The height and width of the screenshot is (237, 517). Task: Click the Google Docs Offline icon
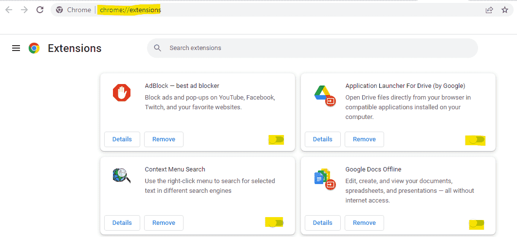click(x=324, y=179)
